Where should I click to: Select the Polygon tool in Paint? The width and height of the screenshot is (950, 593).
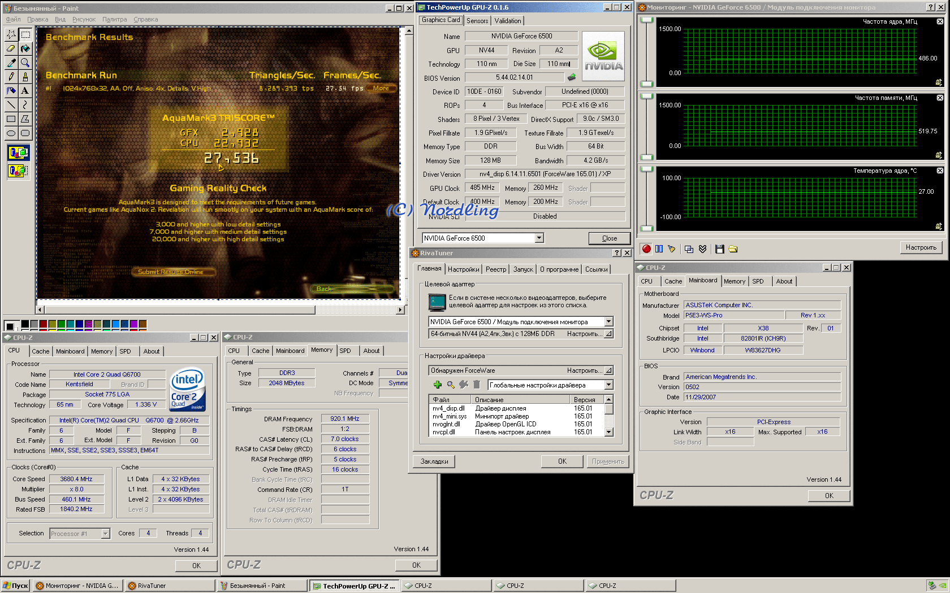(x=25, y=119)
